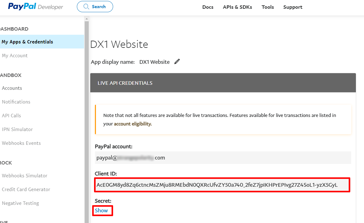The image size is (364, 223).
Task: Open sandbox Accounts page
Action: click(x=12, y=88)
